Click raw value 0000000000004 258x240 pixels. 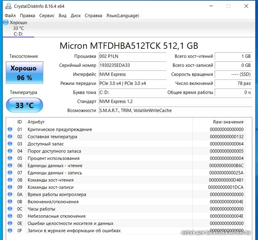point(227,158)
